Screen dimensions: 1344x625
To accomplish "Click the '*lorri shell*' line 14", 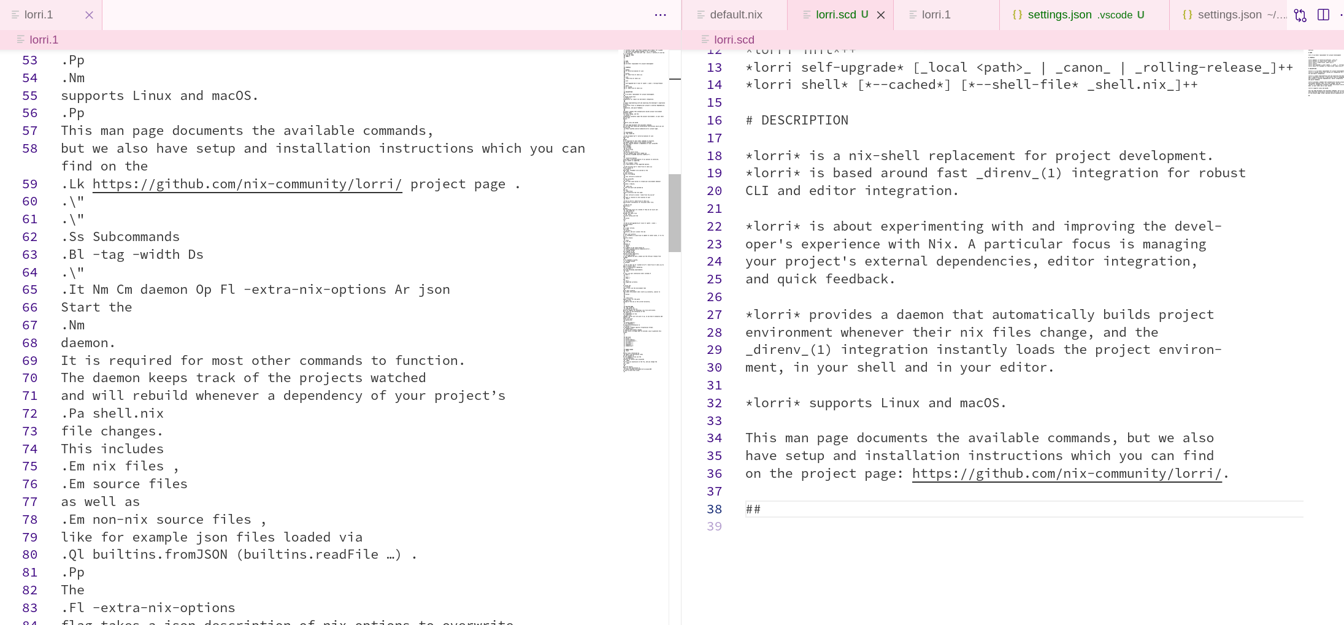I will coord(971,85).
